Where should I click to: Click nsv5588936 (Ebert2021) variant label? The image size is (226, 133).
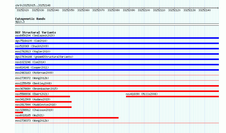coord(32,94)
